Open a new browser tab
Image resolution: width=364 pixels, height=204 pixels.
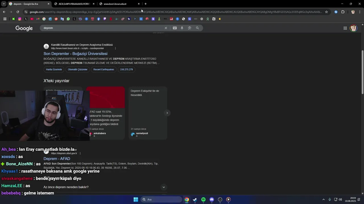tap(146, 4)
